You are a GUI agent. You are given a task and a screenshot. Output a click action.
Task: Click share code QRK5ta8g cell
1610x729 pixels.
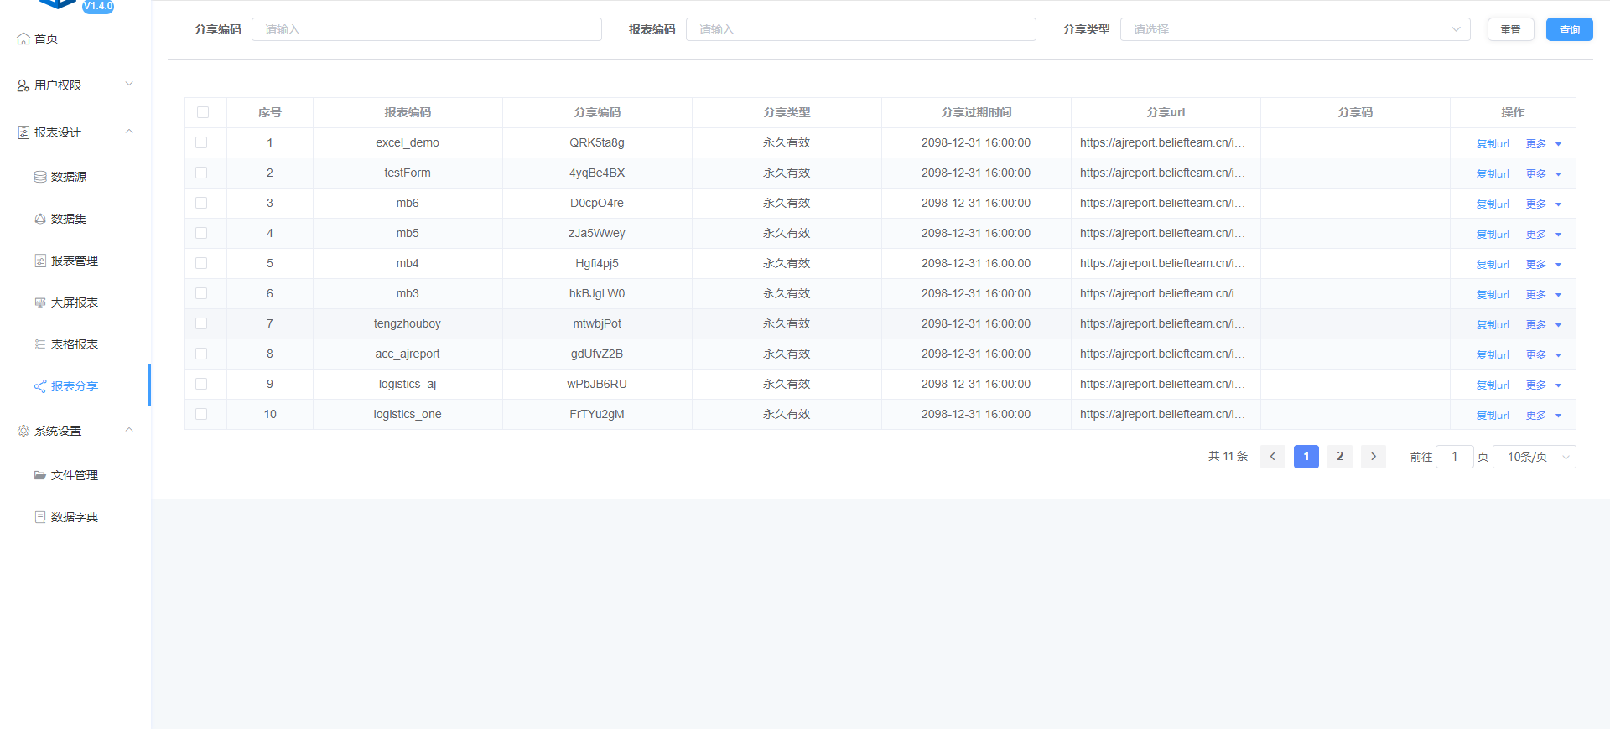coord(597,142)
